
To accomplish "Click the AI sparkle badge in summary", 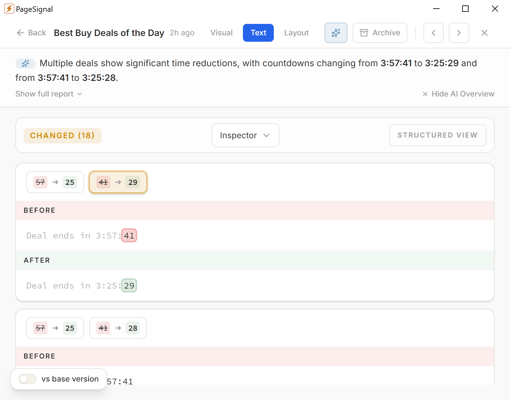I will [x=25, y=63].
